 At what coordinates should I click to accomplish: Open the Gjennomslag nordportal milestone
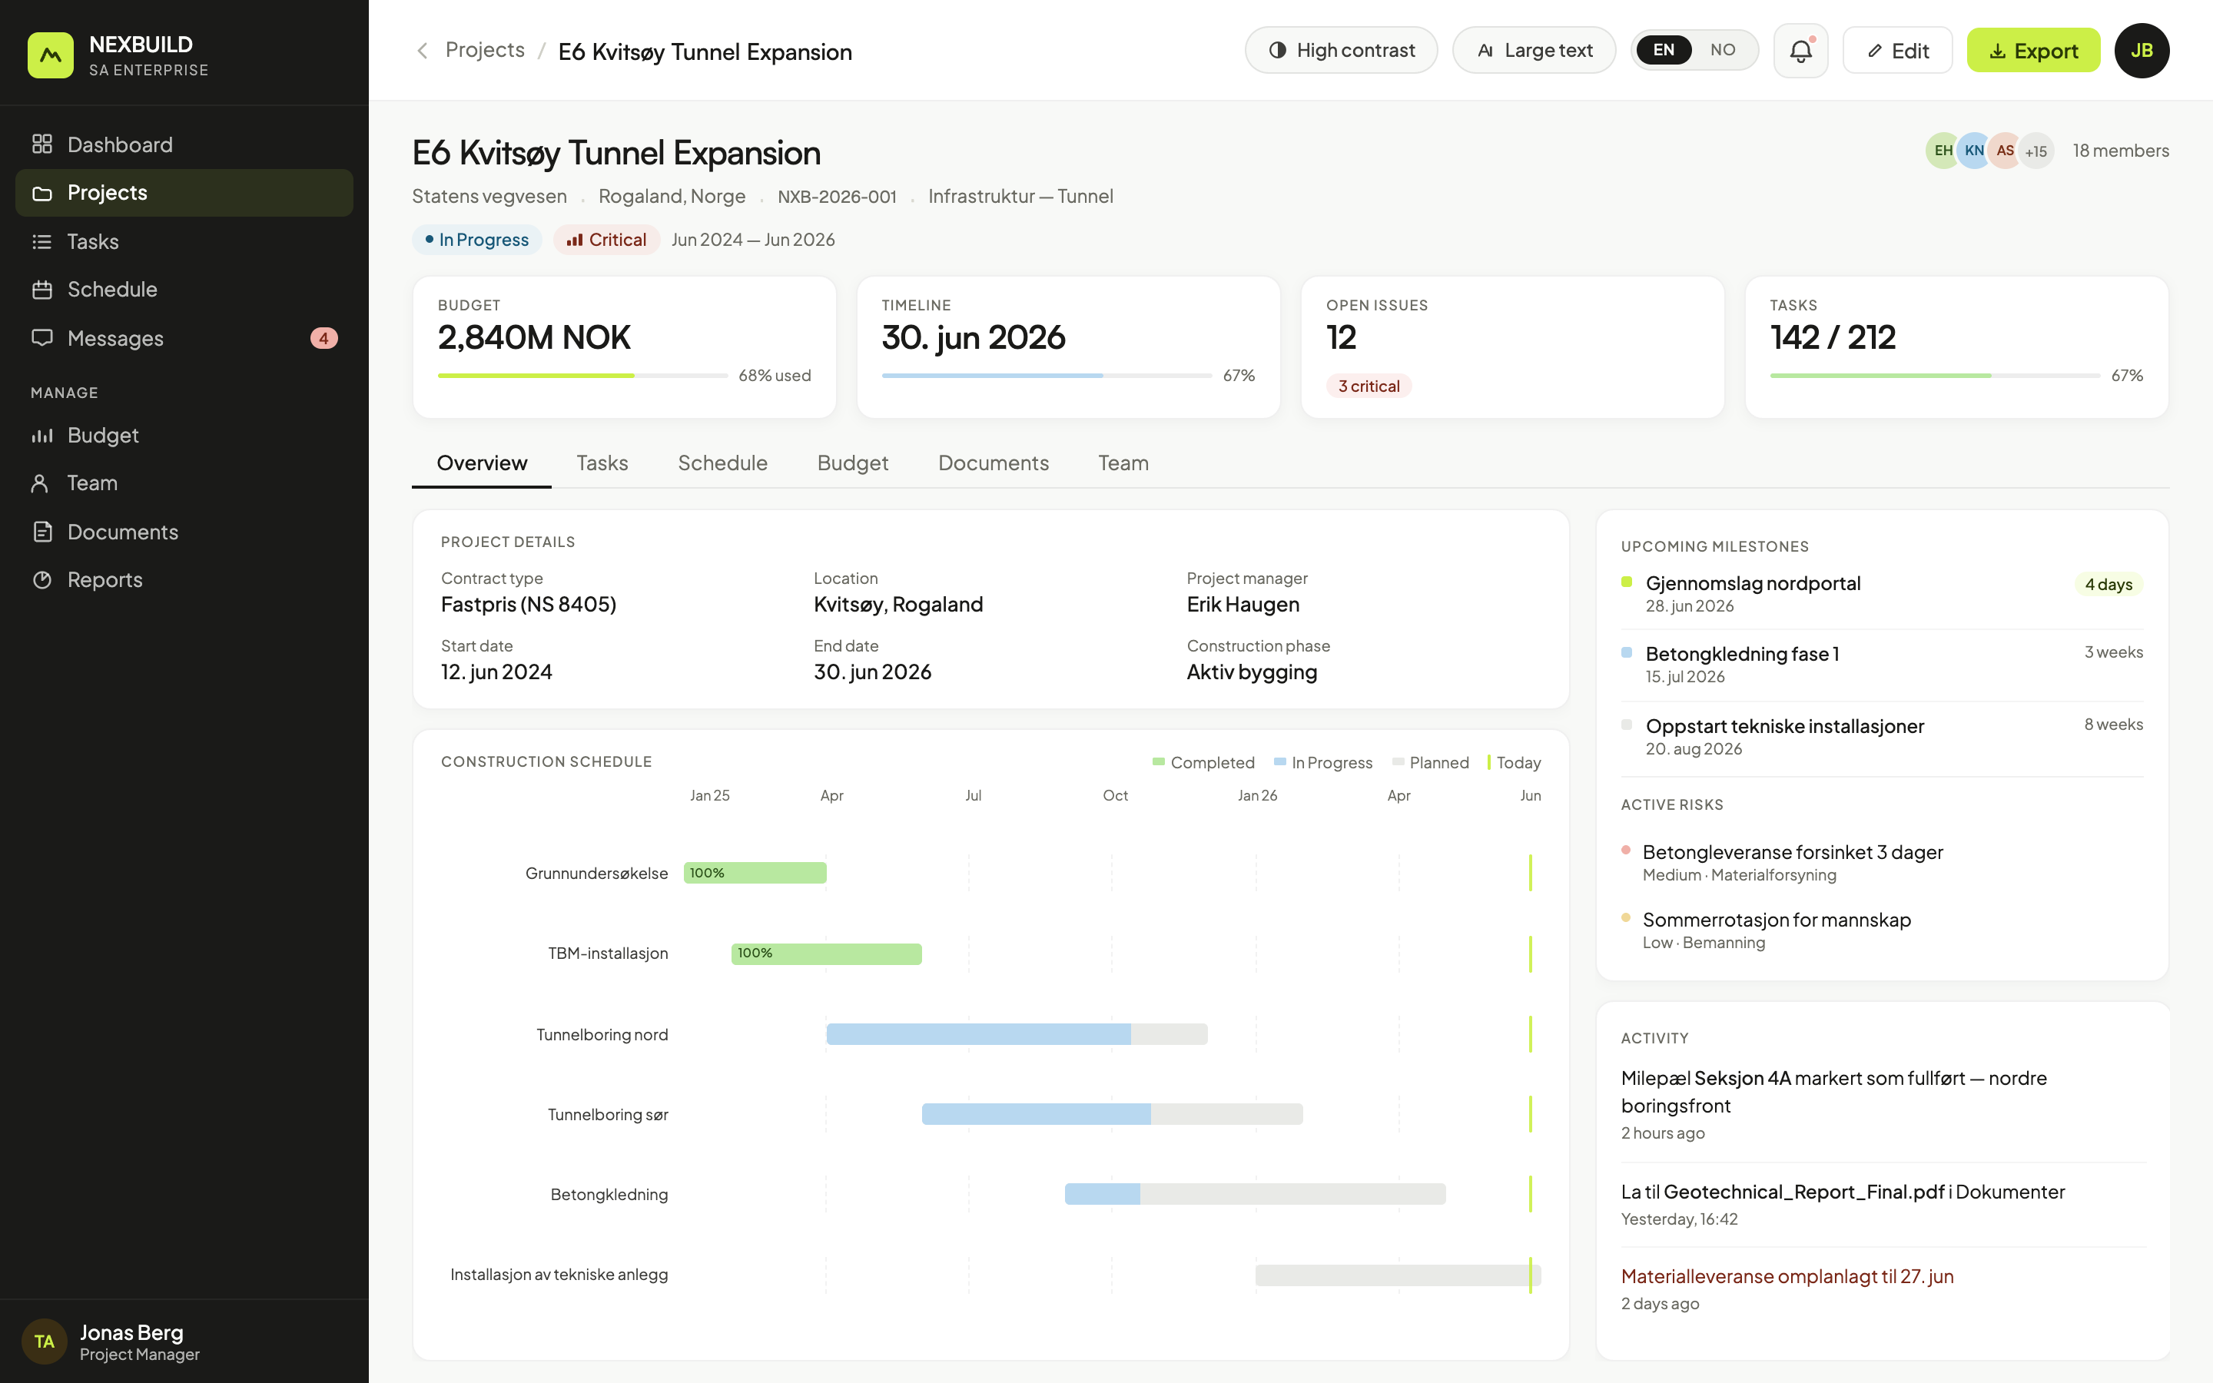point(1882,594)
